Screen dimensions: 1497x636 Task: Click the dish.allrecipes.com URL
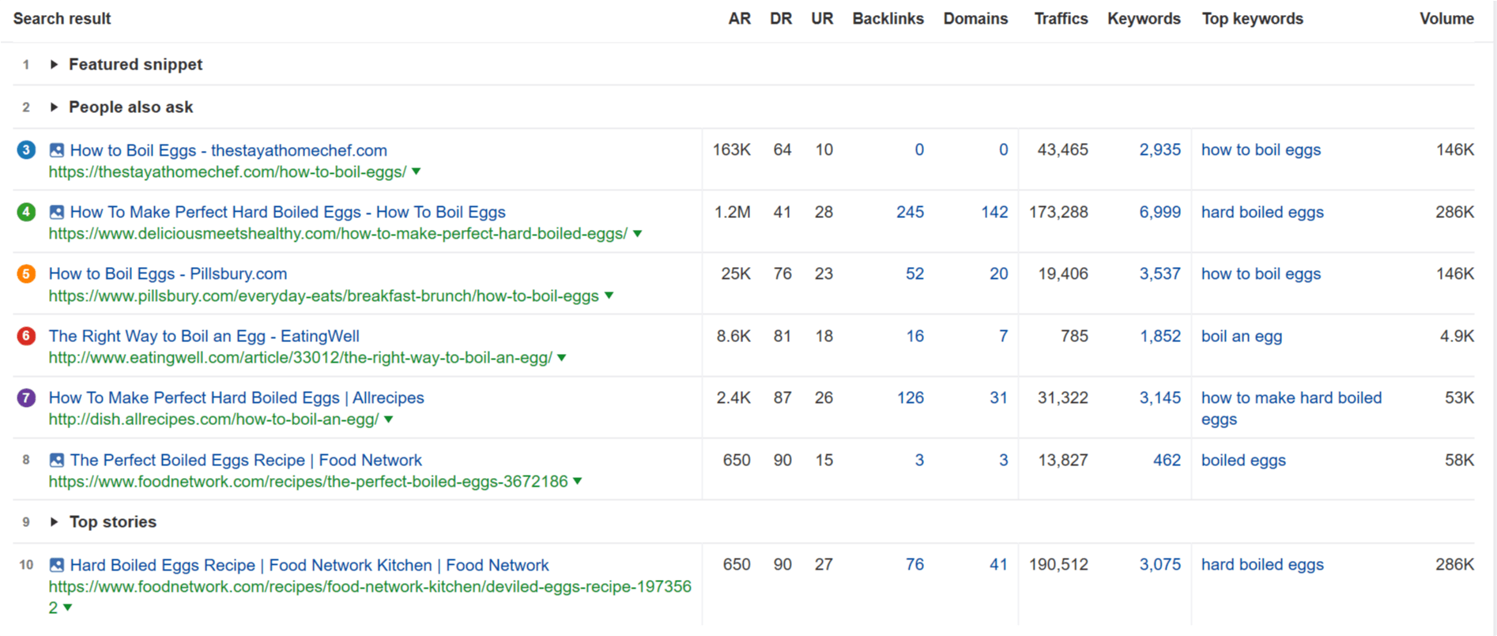click(x=214, y=420)
